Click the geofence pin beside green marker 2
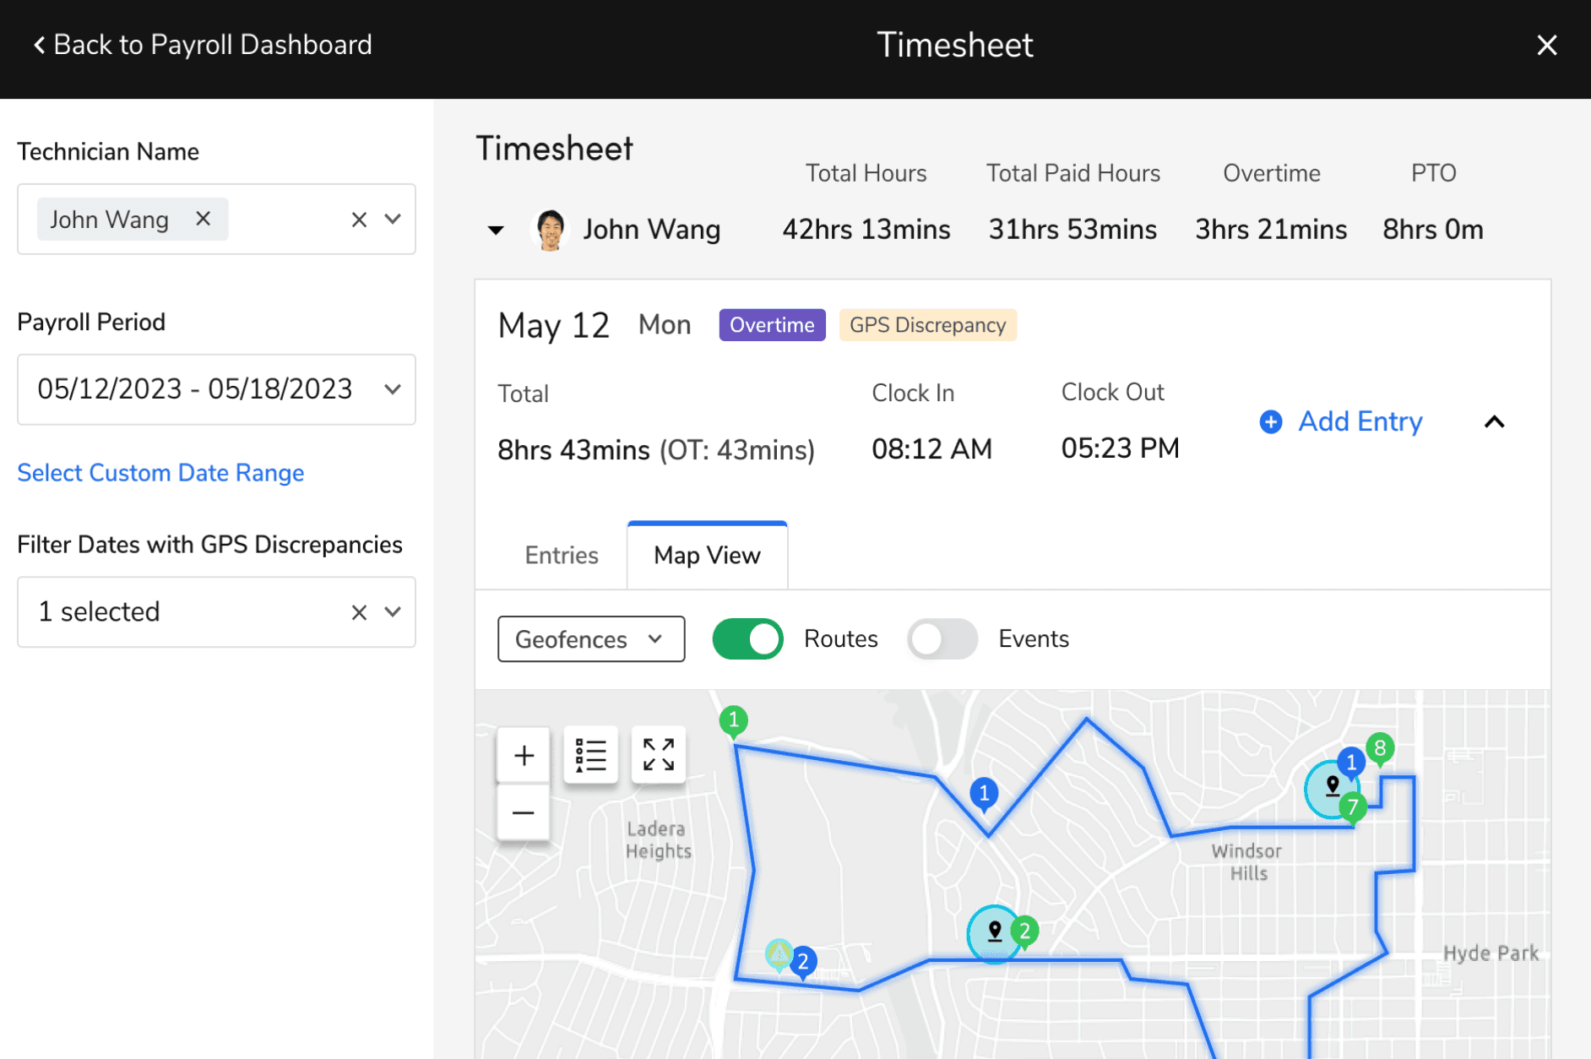This screenshot has height=1059, width=1591. pyautogui.click(x=995, y=933)
